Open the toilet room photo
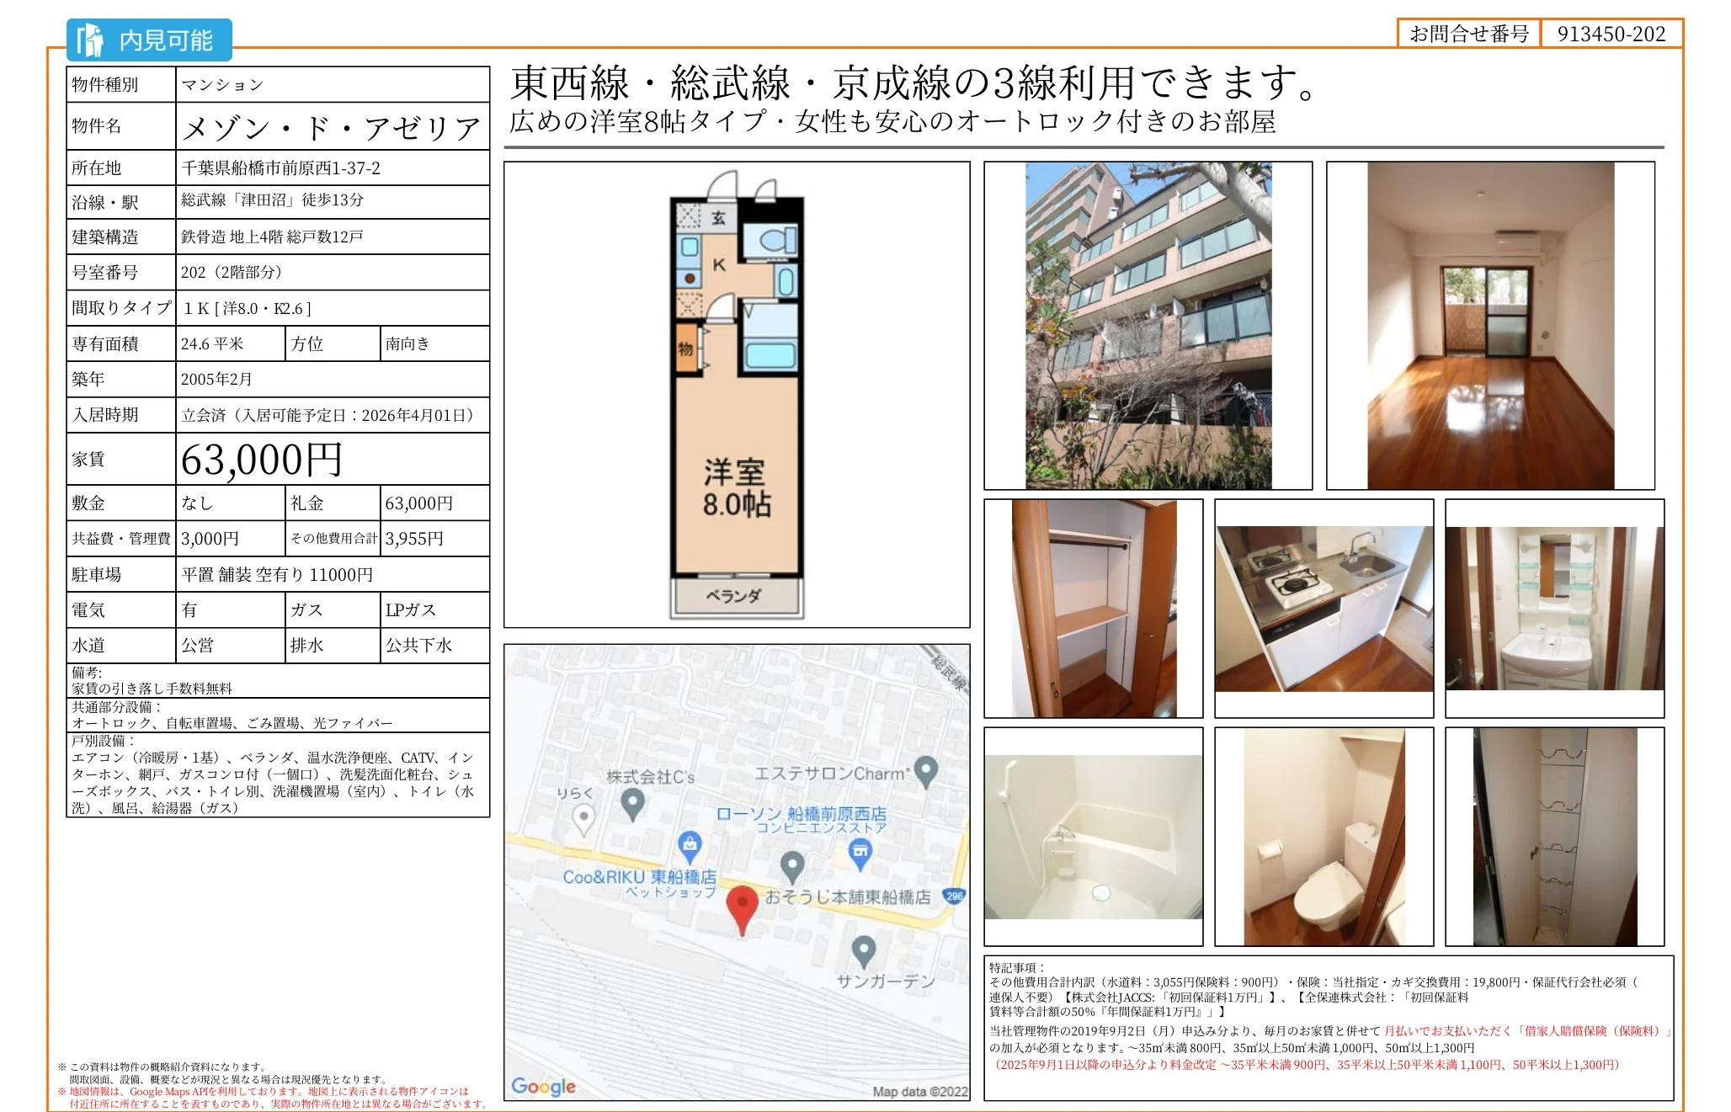This screenshot has height=1112, width=1731. tap(1323, 837)
